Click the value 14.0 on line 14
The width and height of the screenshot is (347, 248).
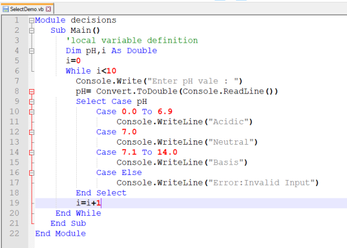[x=167, y=152]
